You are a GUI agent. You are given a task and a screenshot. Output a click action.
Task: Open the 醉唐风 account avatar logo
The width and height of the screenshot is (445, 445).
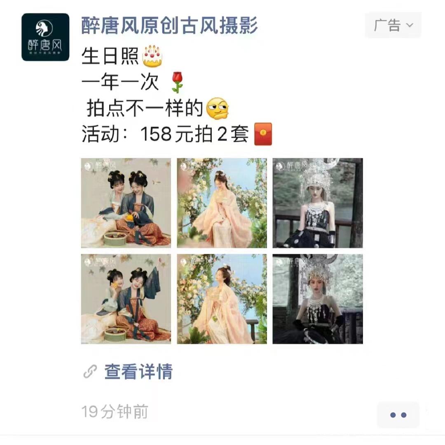pyautogui.click(x=45, y=37)
